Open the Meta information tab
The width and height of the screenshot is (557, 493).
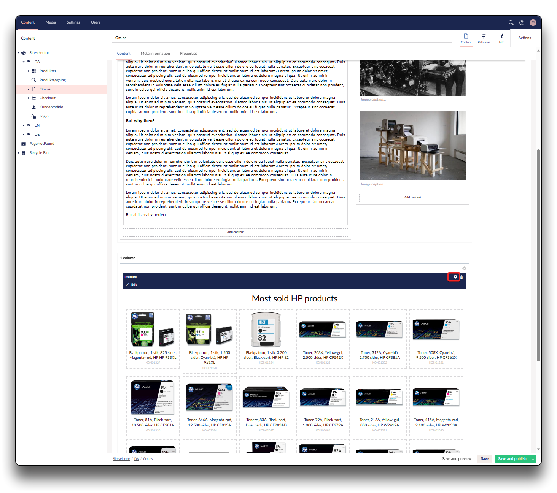tap(155, 54)
